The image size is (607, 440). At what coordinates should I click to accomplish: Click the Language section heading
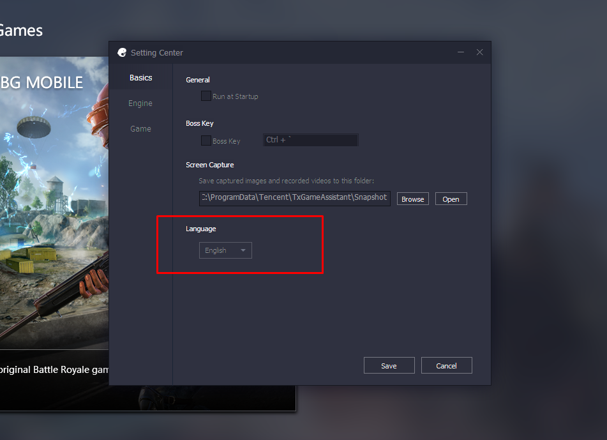point(201,229)
